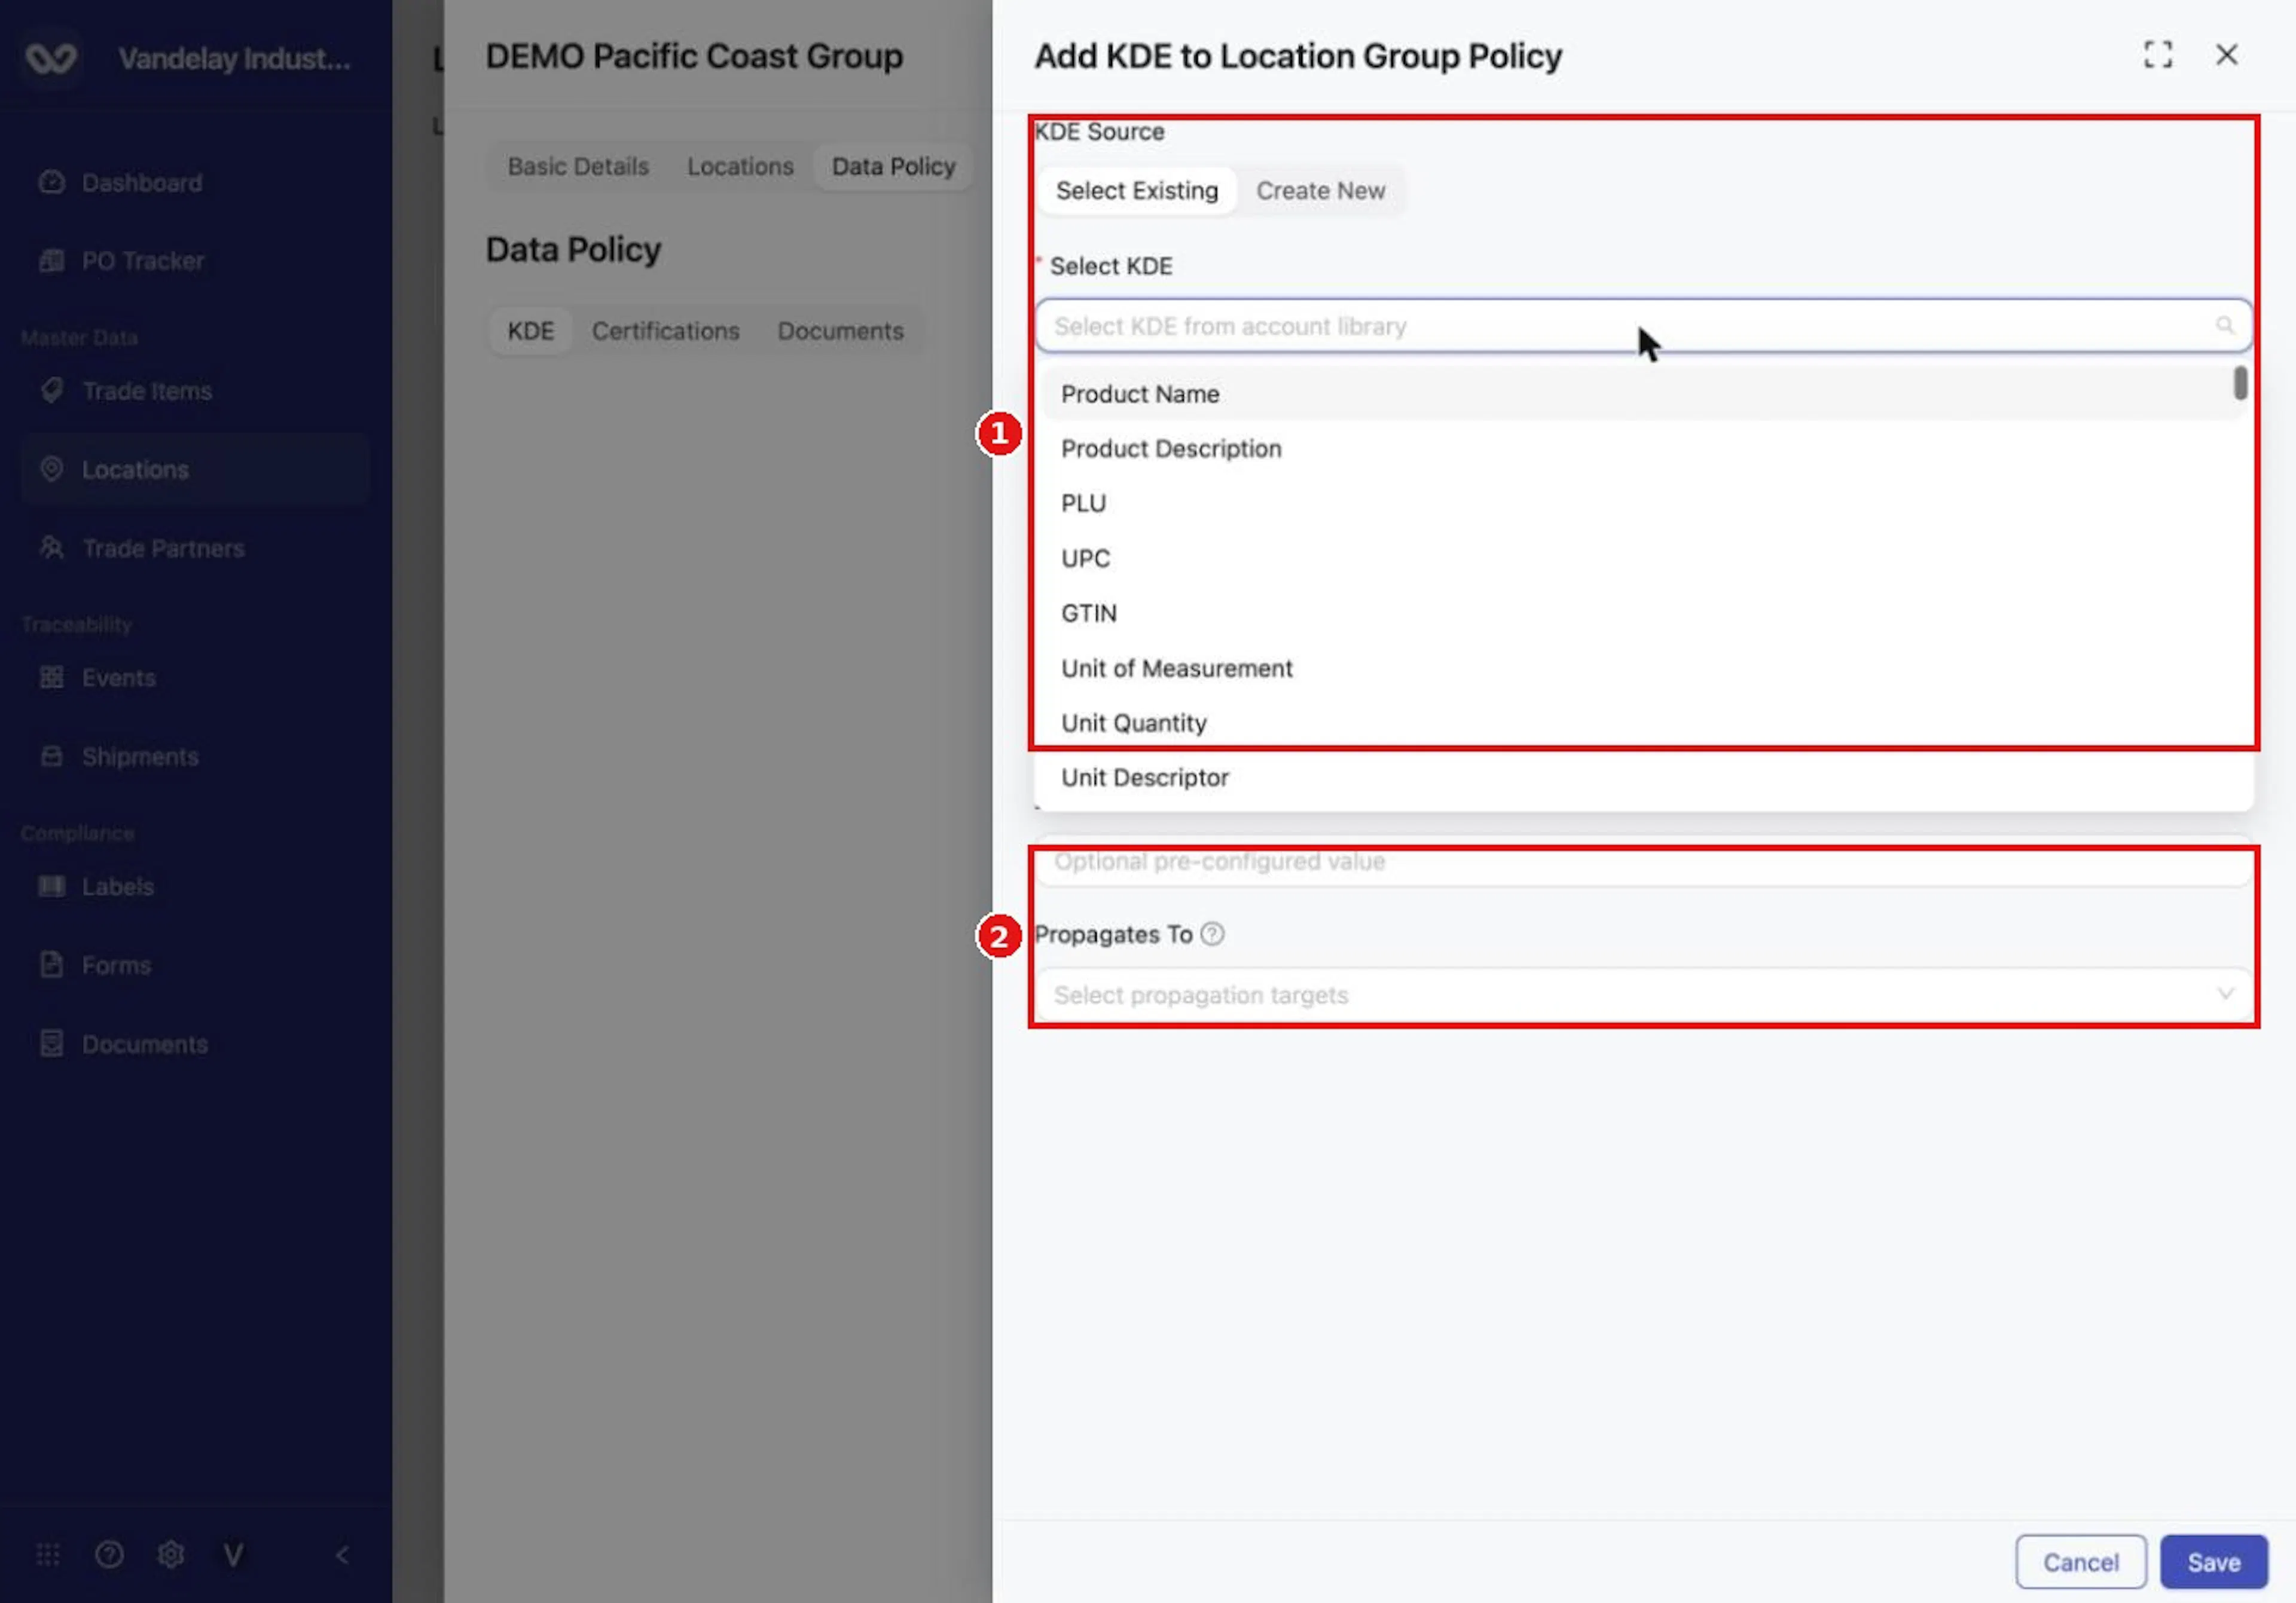Close the Add KDE drawer
Image resolution: width=2296 pixels, height=1603 pixels.
pyautogui.click(x=2226, y=54)
